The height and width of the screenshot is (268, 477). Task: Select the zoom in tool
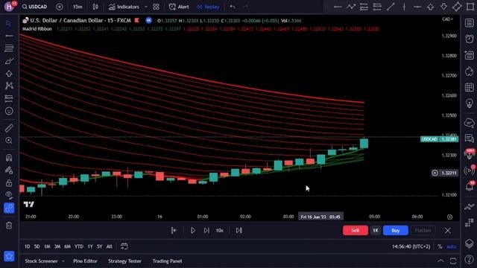9,141
